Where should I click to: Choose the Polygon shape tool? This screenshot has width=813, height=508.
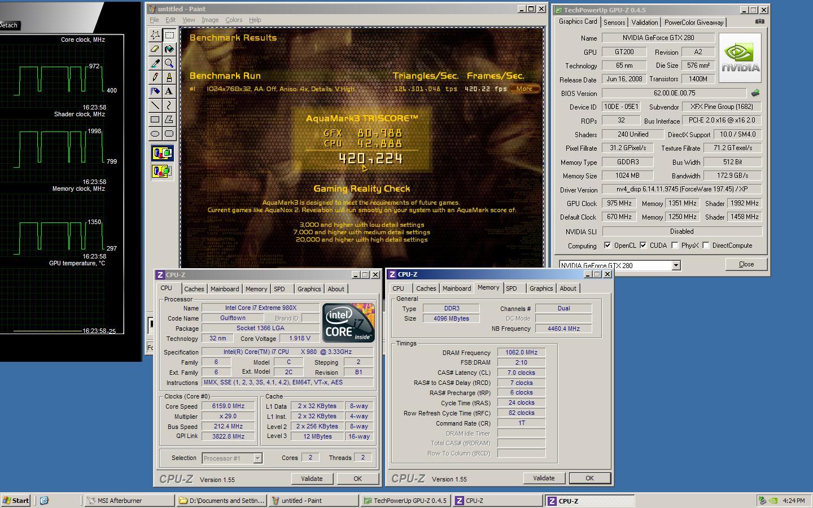point(169,120)
